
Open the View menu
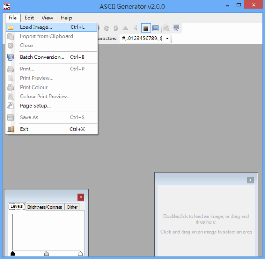[47, 18]
